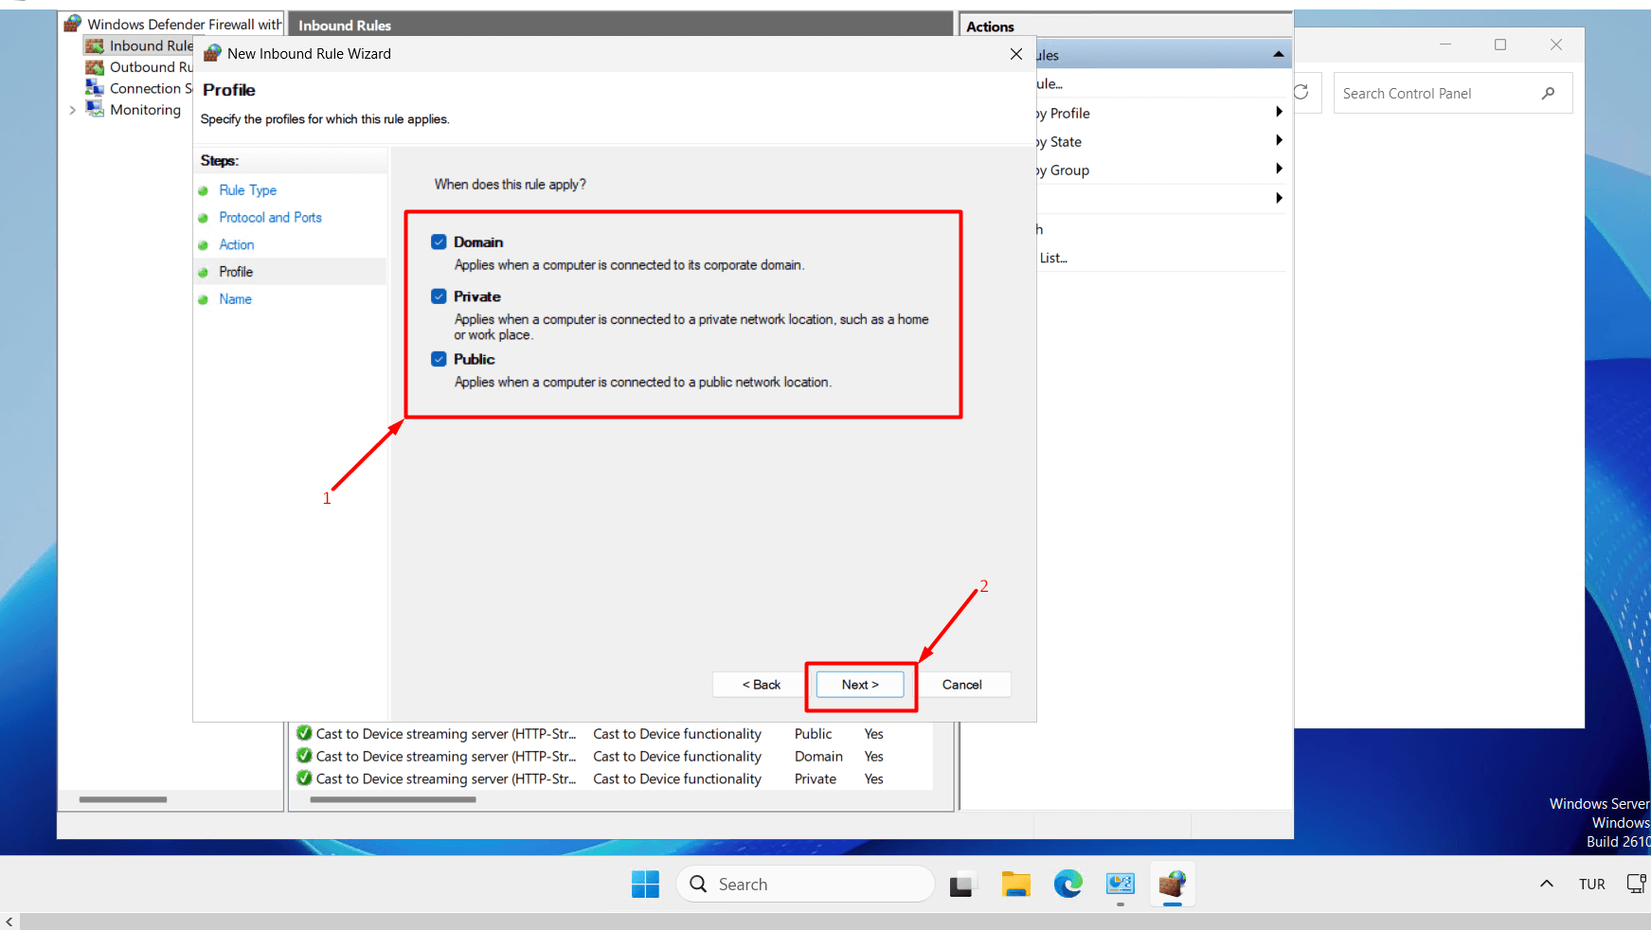Uncheck the Domain profile checkbox
Image resolution: width=1651 pixels, height=930 pixels.
tap(439, 241)
